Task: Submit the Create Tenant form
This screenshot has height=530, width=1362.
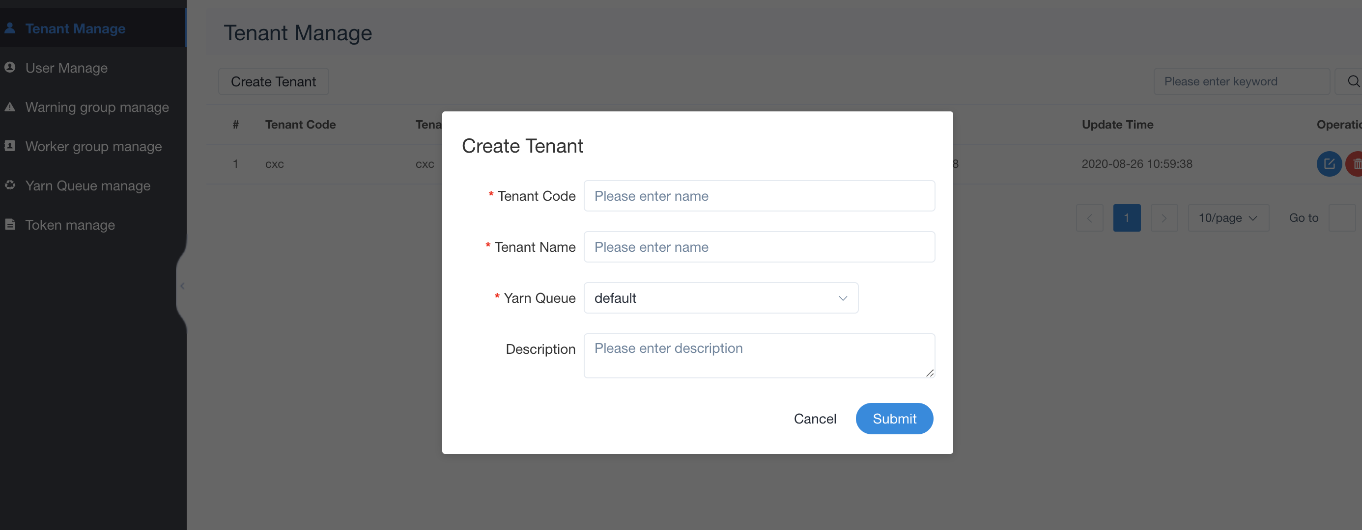Action: [x=894, y=419]
